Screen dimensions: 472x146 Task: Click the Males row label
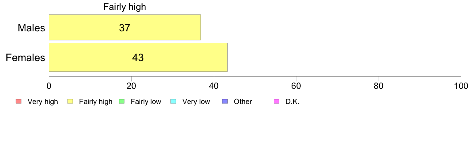[32, 28]
